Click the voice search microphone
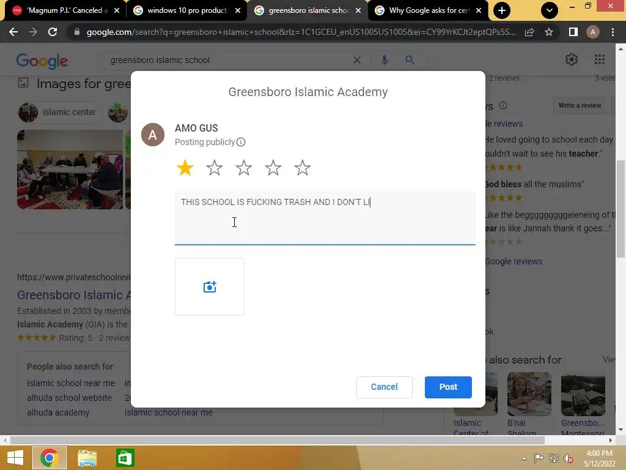The image size is (626, 470). (x=385, y=60)
